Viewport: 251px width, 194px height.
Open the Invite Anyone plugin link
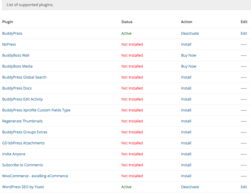tap(14, 154)
